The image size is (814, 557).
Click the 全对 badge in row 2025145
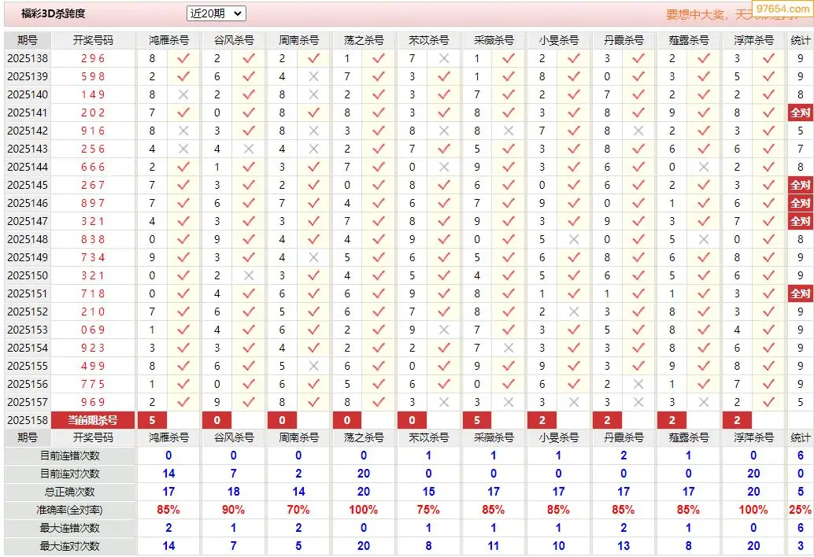tap(800, 185)
